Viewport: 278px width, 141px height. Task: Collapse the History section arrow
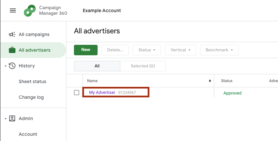6,66
